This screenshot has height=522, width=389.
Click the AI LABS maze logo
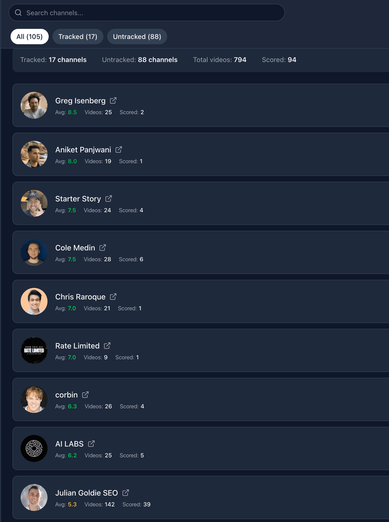pos(34,449)
